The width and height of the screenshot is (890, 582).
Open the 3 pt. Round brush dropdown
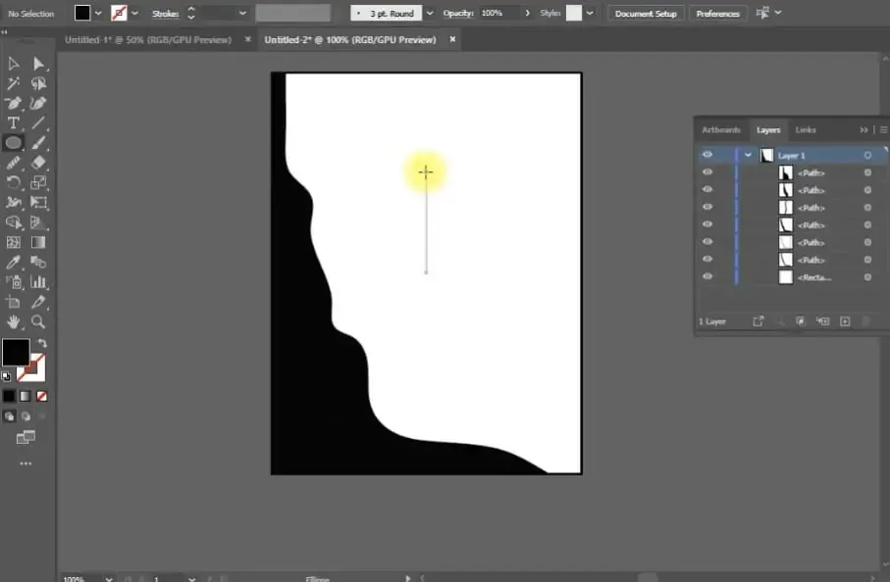[430, 14]
